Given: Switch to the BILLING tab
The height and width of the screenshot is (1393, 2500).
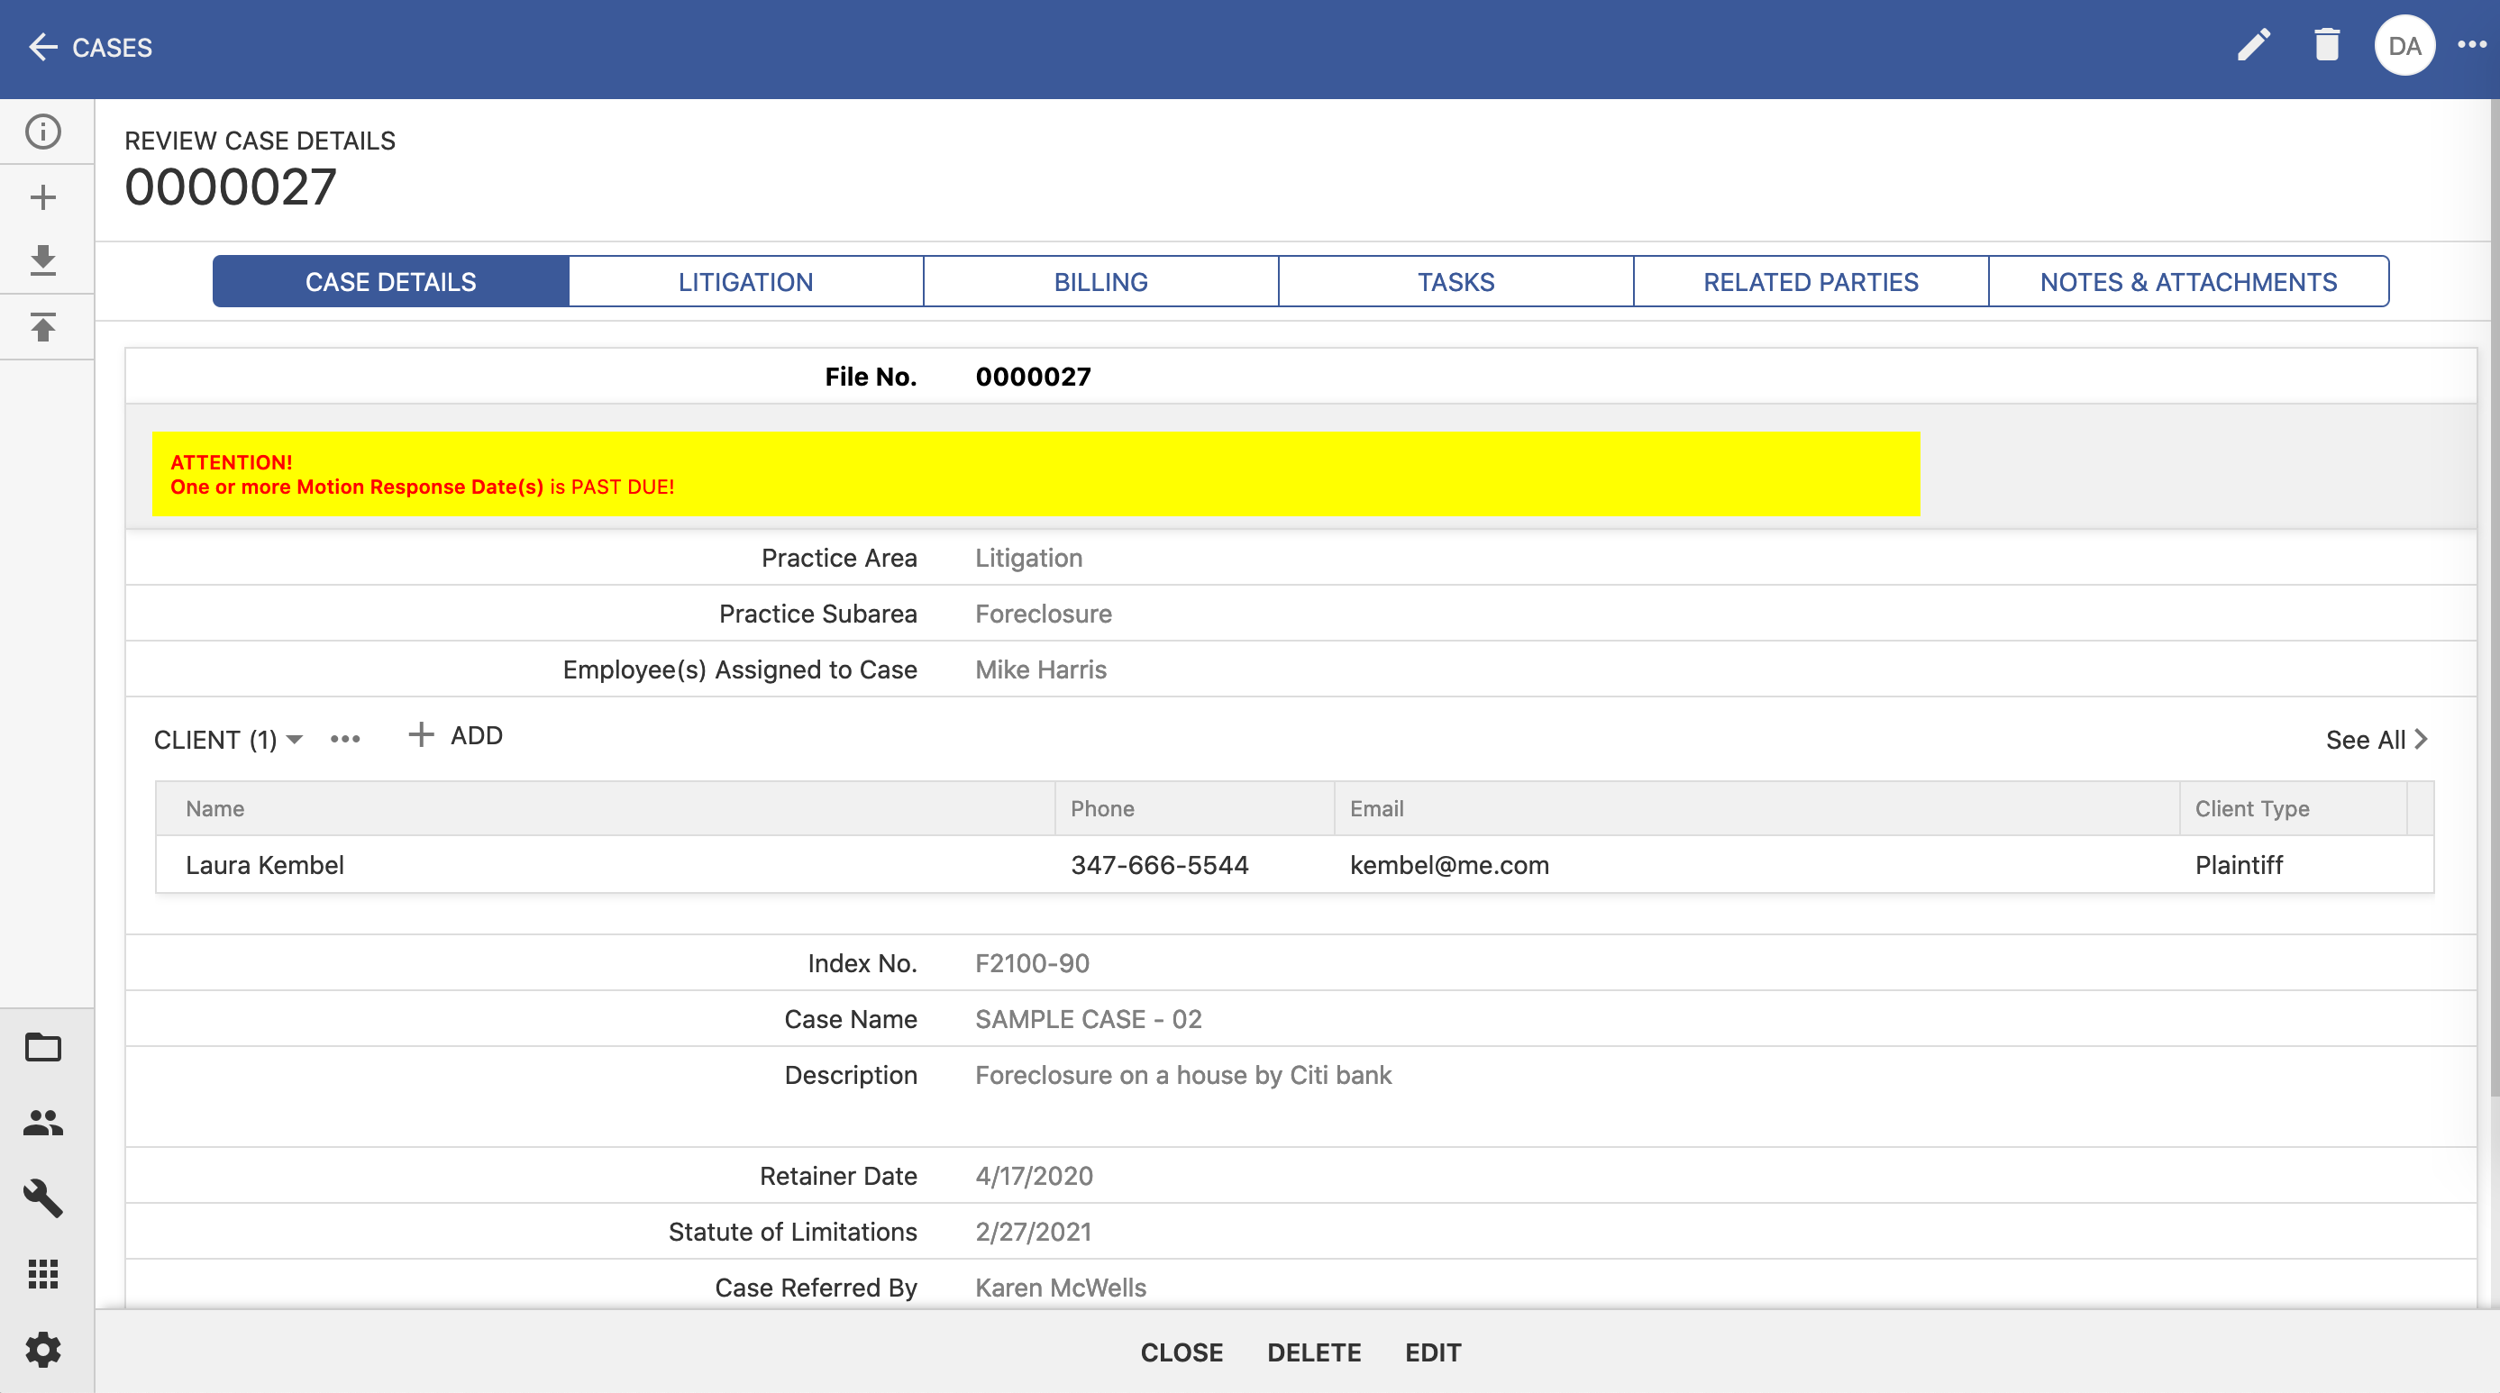Looking at the screenshot, I should click(x=1100, y=282).
